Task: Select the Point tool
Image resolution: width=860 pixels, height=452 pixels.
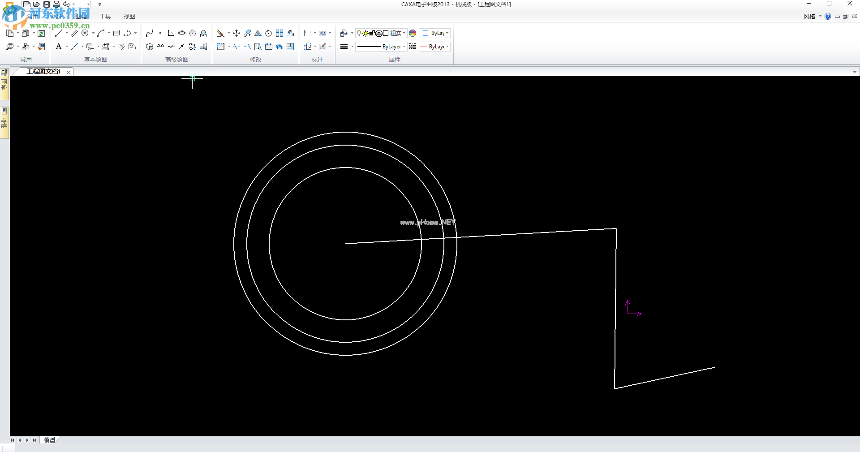Action: [x=160, y=33]
